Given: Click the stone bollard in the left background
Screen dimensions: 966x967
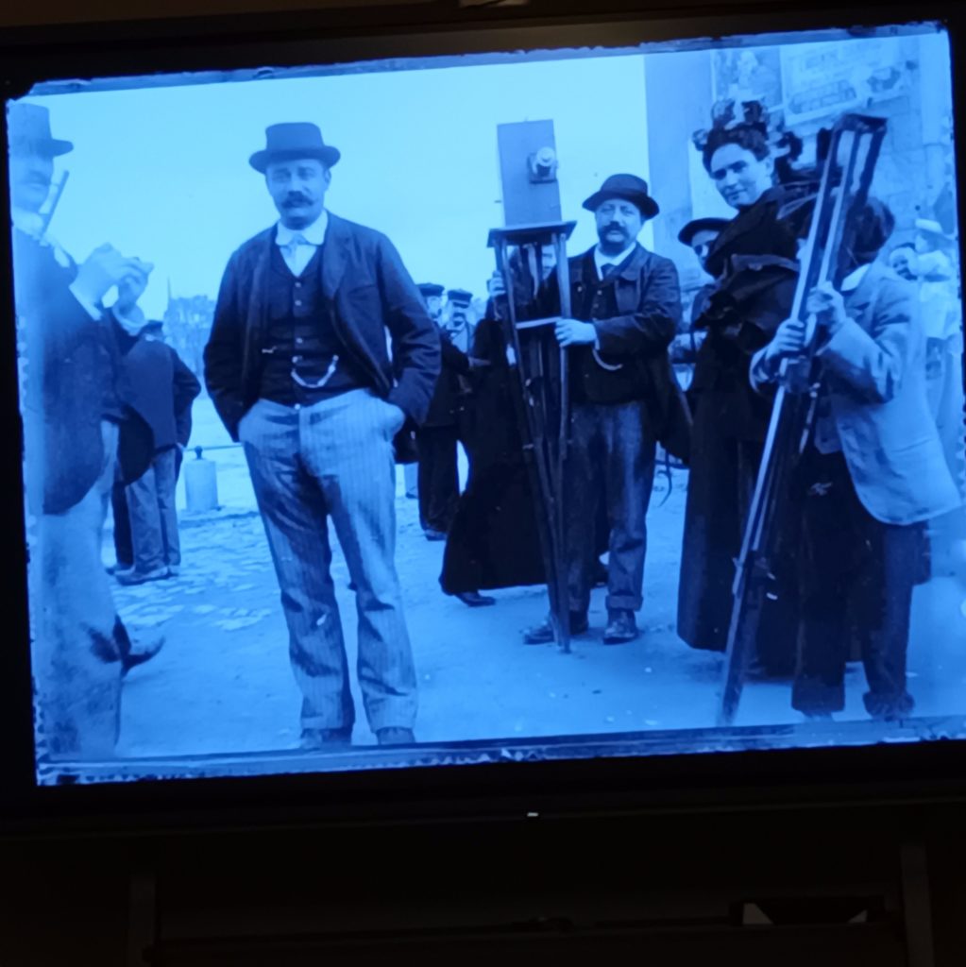Looking at the screenshot, I should [x=201, y=482].
